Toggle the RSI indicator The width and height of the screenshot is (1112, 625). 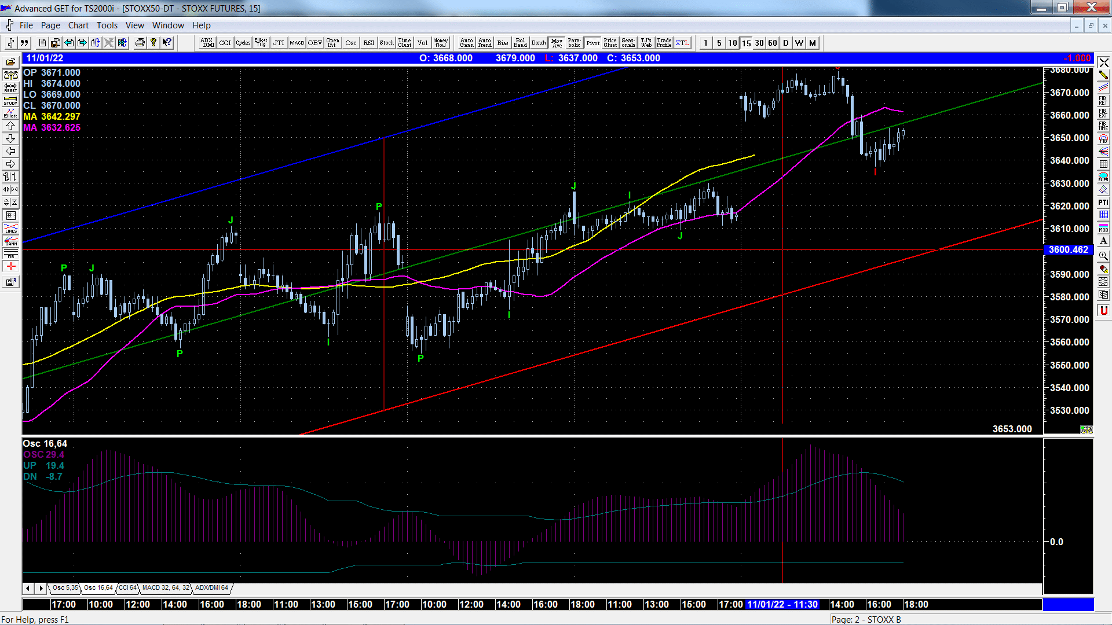(x=369, y=43)
